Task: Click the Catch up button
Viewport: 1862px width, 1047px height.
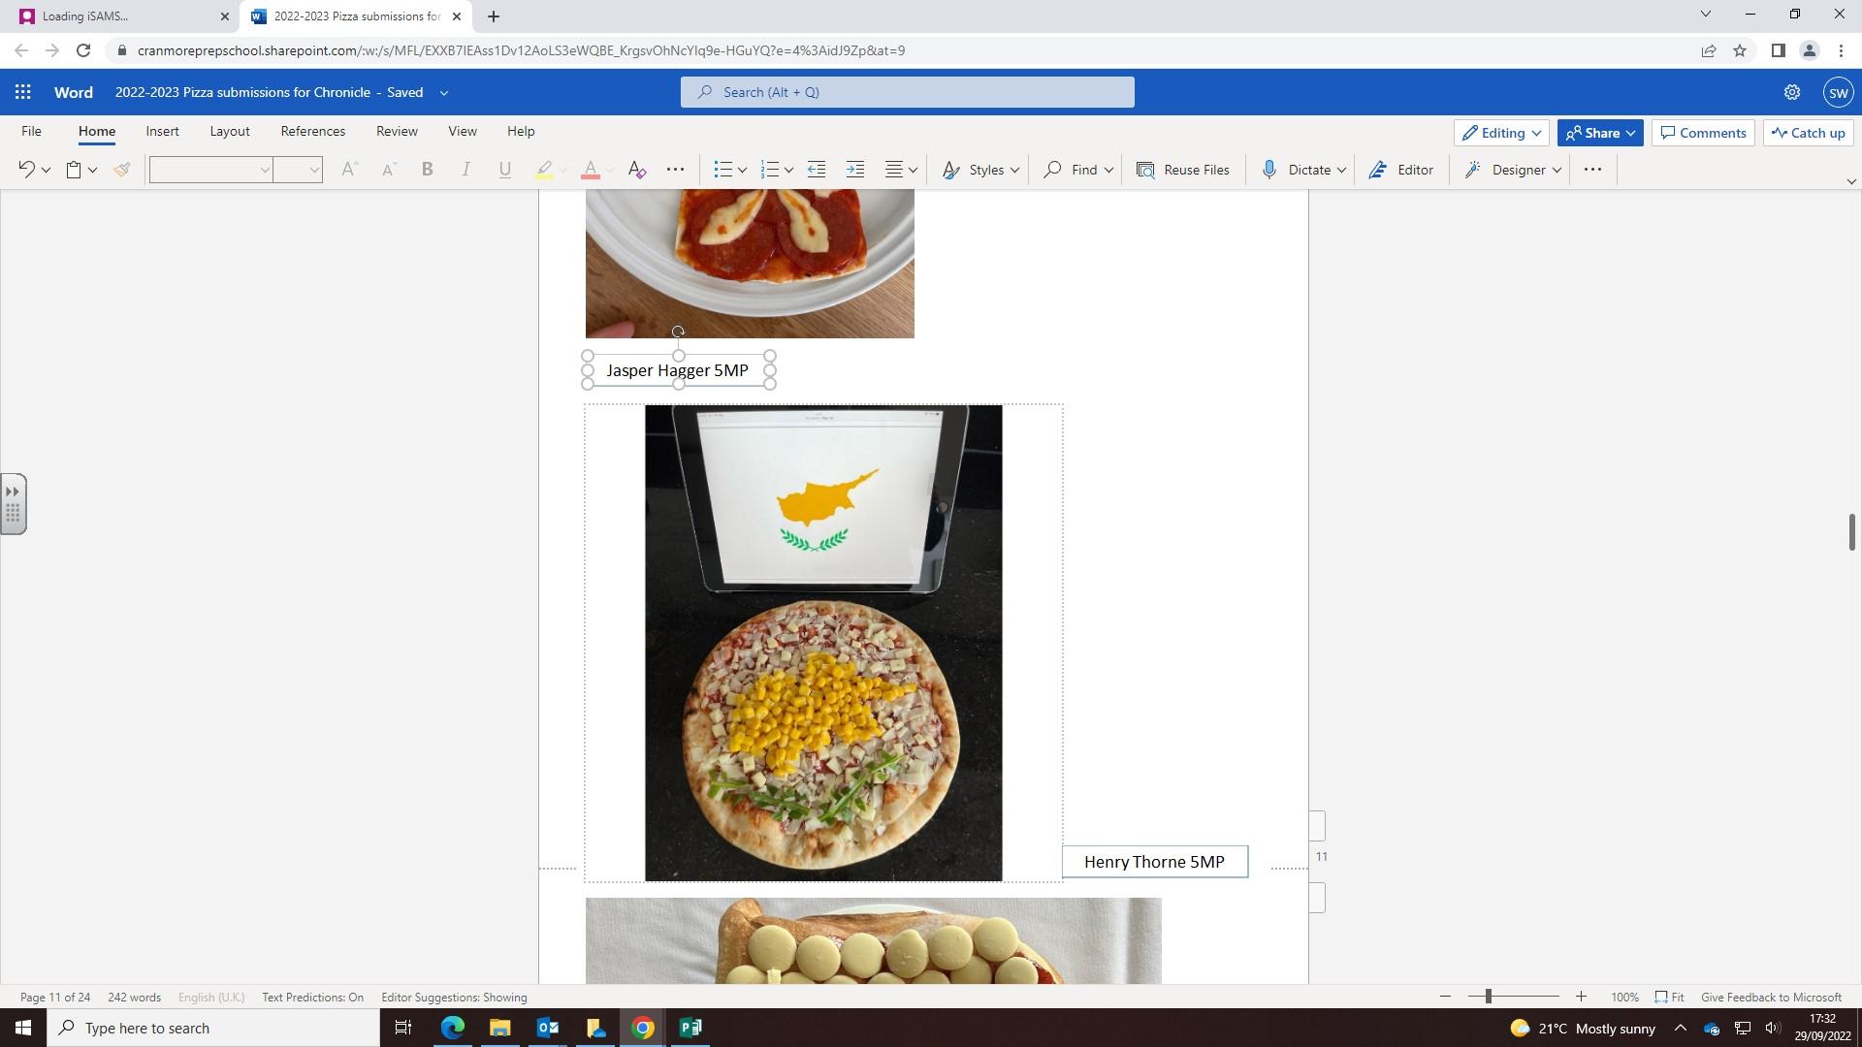Action: pos(1808,133)
